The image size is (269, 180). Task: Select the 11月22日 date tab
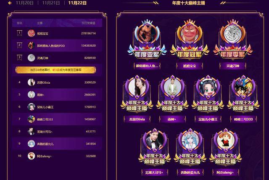tap(77, 3)
